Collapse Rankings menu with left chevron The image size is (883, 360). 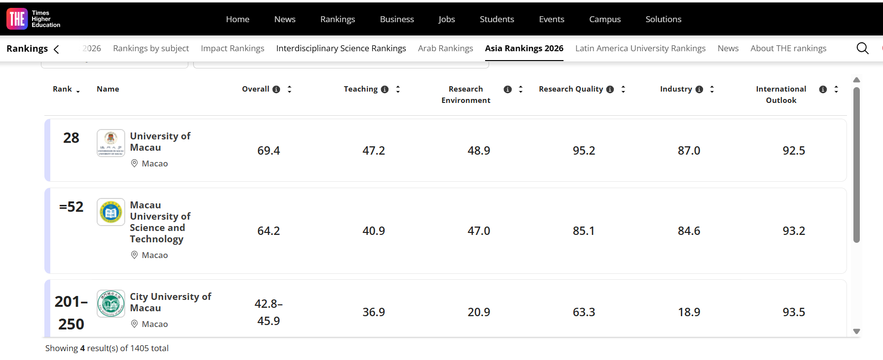pyautogui.click(x=56, y=49)
